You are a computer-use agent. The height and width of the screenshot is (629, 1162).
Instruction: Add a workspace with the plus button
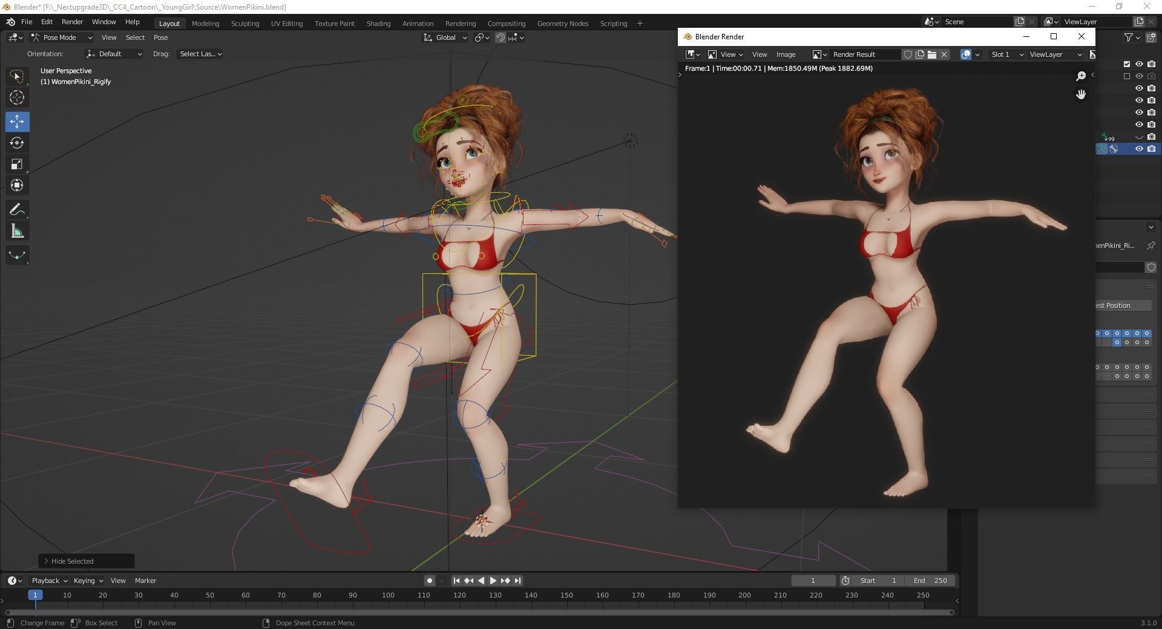coord(640,24)
